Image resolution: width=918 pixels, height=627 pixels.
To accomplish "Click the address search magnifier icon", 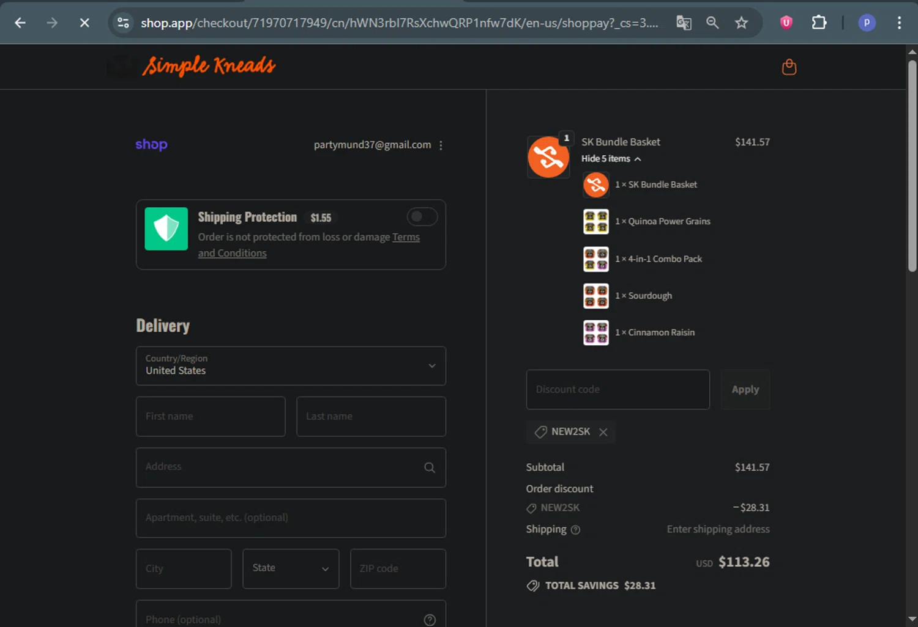I will pos(430,468).
